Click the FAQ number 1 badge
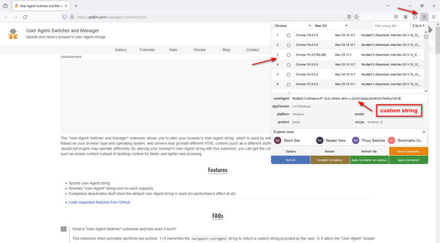The height and width of the screenshot is (243, 440). tap(63, 229)
